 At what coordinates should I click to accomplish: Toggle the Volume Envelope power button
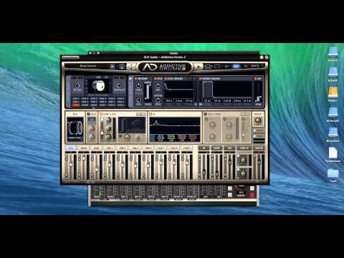coord(200,79)
